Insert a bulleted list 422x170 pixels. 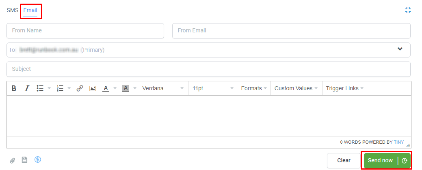pos(40,88)
